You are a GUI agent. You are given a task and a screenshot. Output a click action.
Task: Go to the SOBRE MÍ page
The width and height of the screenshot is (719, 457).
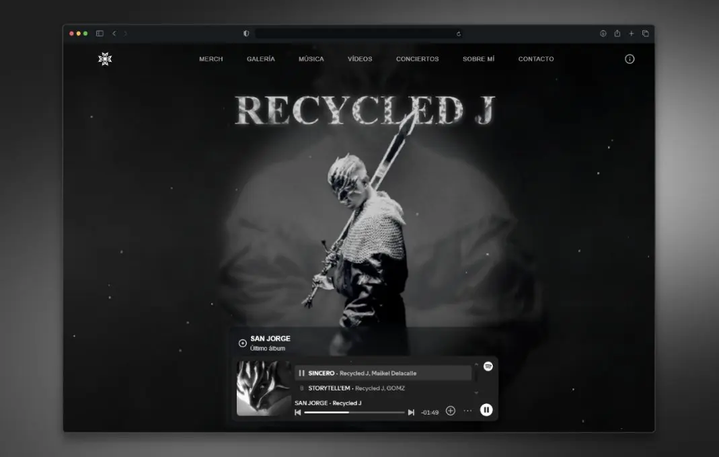coord(478,59)
